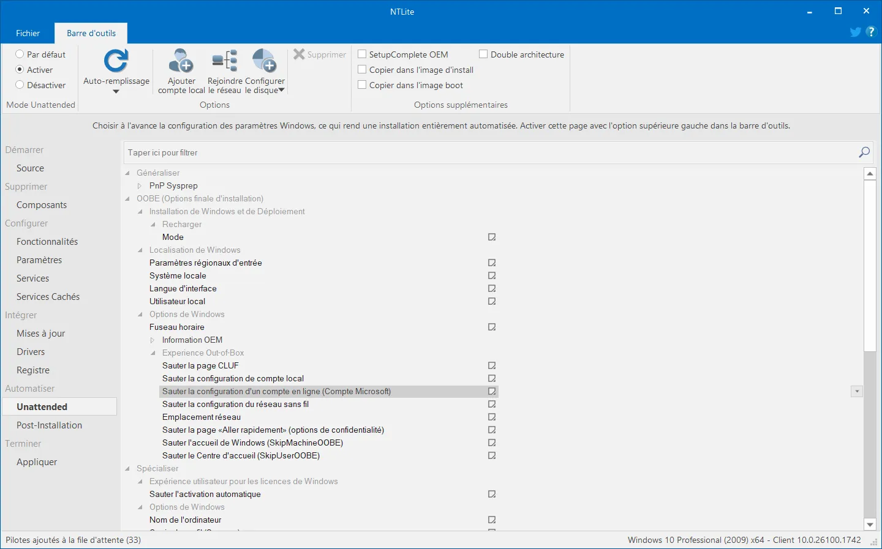Tick Copier dans l'image d'install

click(x=362, y=69)
